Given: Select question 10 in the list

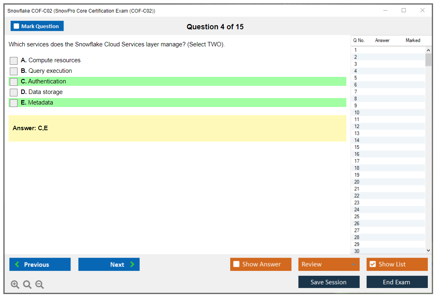Looking at the screenshot, I should click(x=357, y=113).
